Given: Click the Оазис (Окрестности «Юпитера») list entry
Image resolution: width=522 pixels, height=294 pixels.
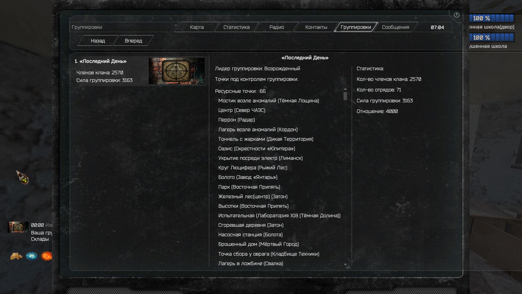Looking at the screenshot, I should 257,149.
